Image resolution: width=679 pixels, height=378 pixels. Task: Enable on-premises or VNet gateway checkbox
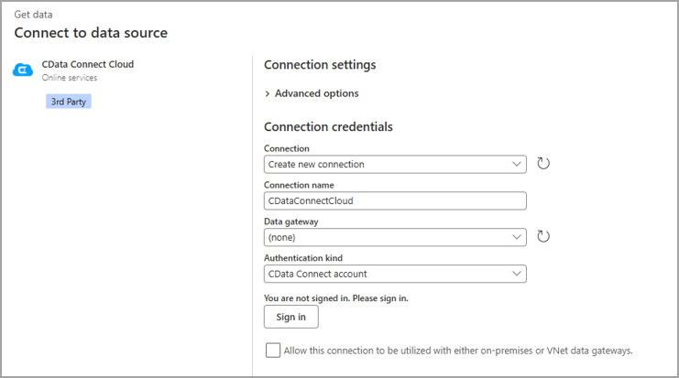273,351
